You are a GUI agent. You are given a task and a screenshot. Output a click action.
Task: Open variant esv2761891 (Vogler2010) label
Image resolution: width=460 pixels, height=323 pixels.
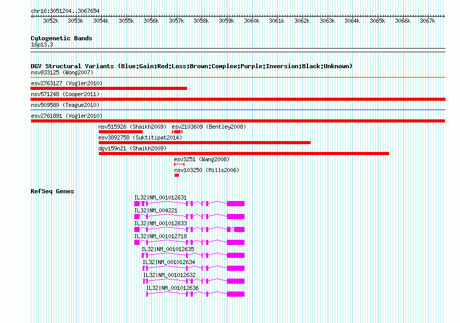tap(67, 116)
